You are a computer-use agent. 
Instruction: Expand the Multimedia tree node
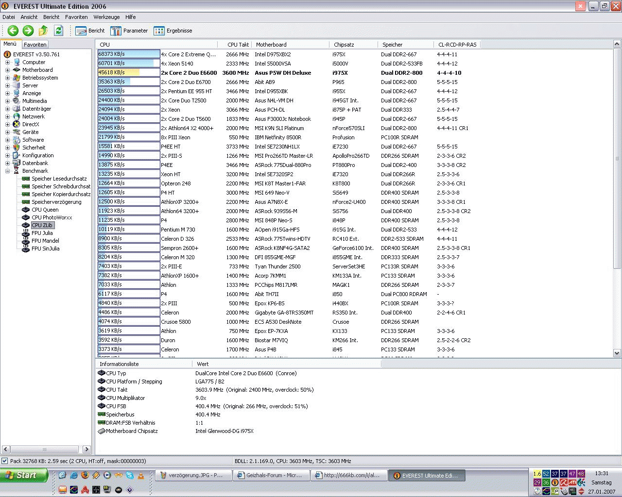pos(7,101)
